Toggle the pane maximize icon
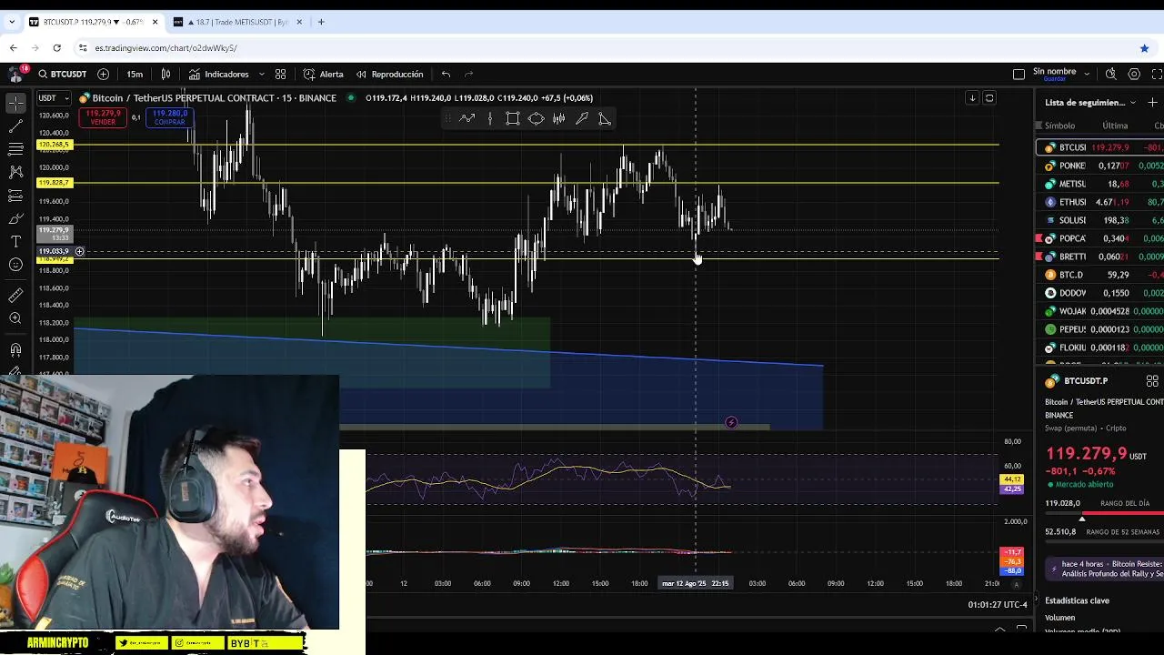The height and width of the screenshot is (655, 1164). pos(989,98)
